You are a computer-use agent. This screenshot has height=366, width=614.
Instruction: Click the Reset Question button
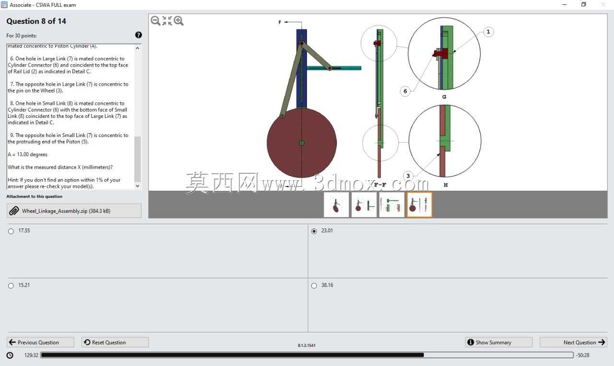point(115,342)
